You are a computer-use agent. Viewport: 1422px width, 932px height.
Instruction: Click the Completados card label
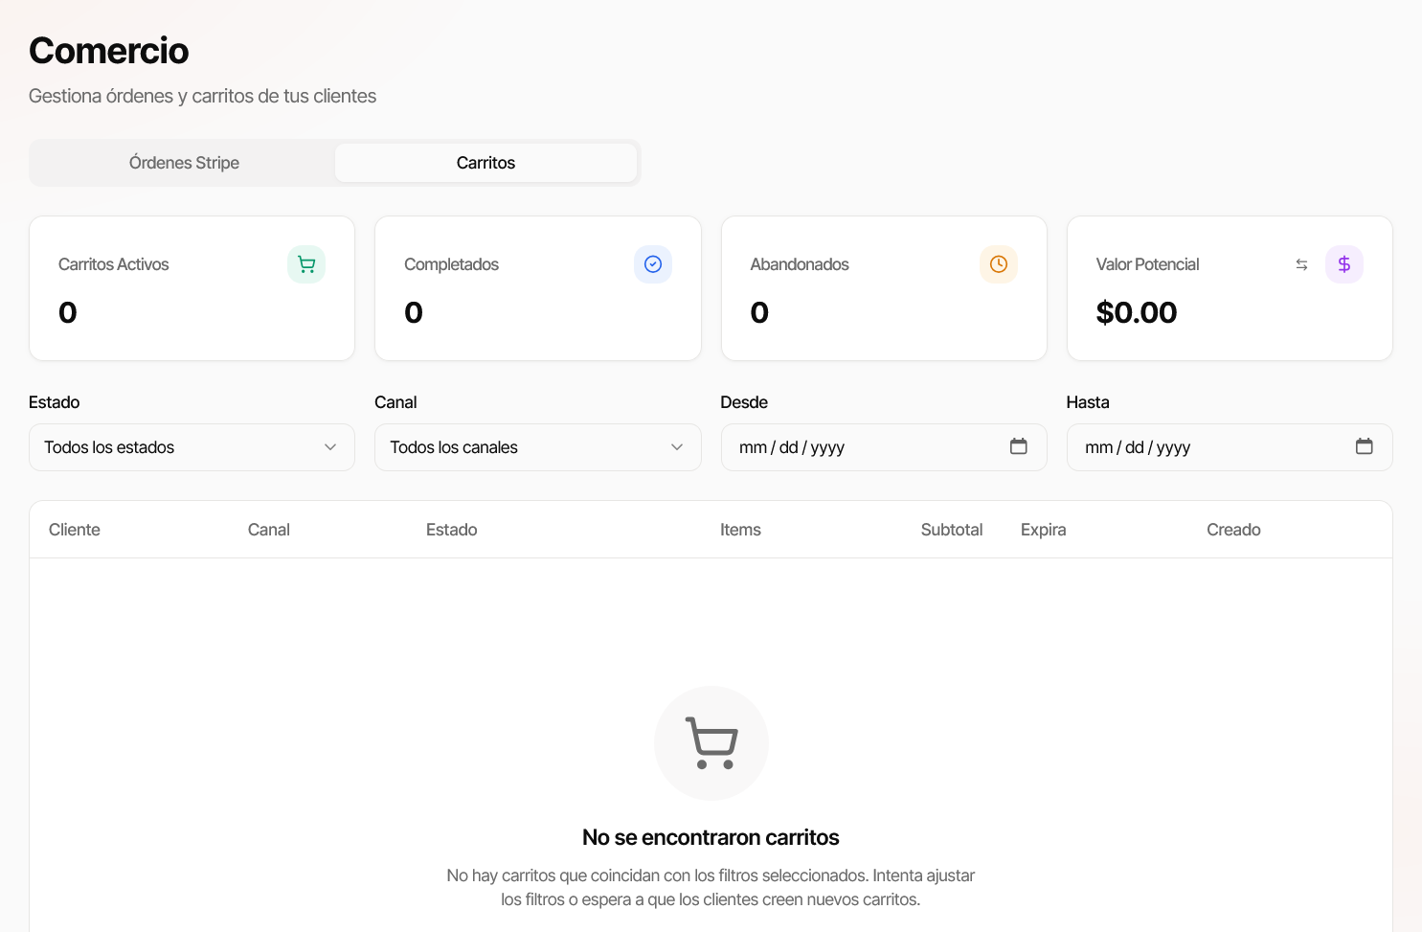click(451, 264)
